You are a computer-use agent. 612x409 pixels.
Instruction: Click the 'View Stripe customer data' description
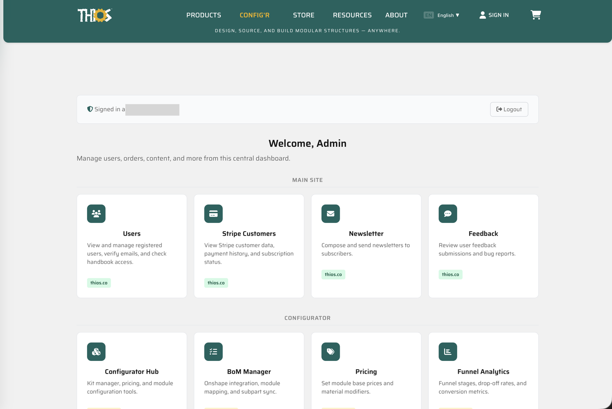coord(249,253)
